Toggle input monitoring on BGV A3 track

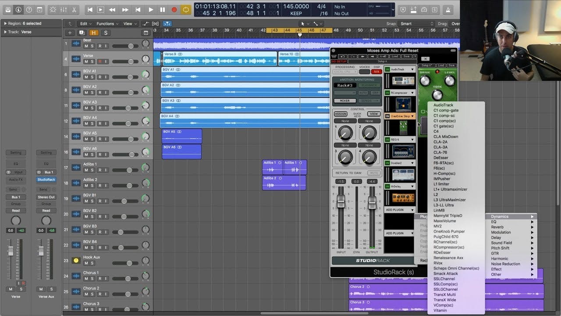107,108
